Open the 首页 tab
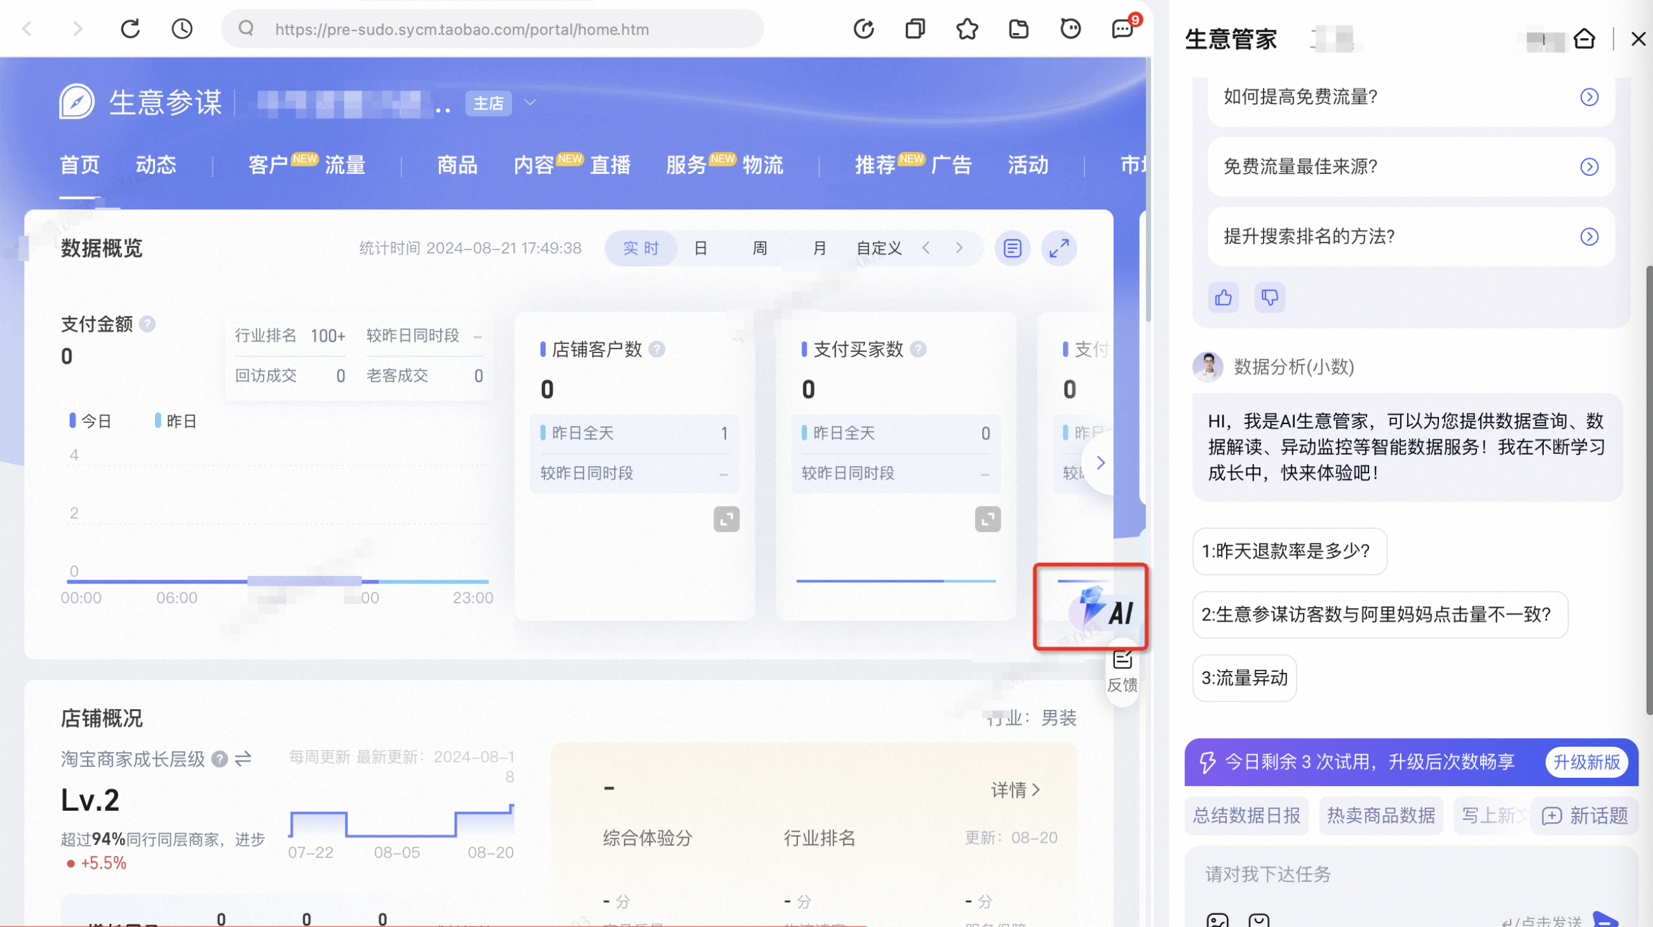The height and width of the screenshot is (927, 1653). [79, 165]
